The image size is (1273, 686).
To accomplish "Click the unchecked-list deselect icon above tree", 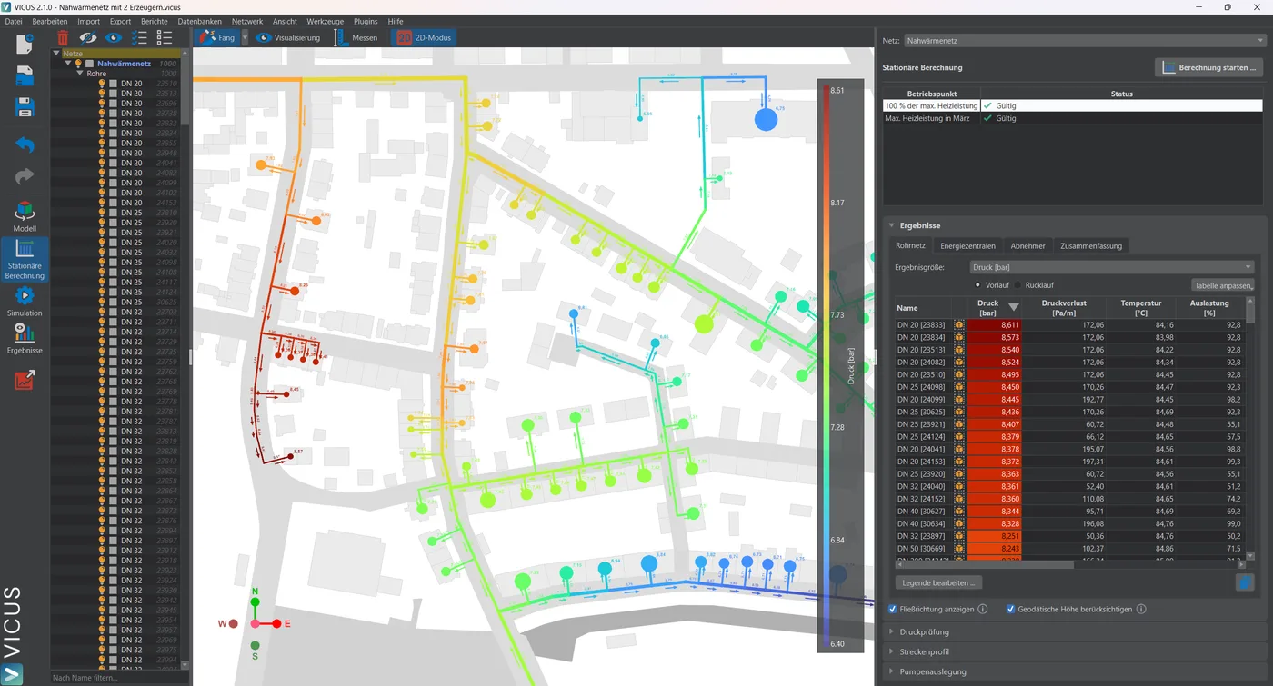I will pos(165,37).
